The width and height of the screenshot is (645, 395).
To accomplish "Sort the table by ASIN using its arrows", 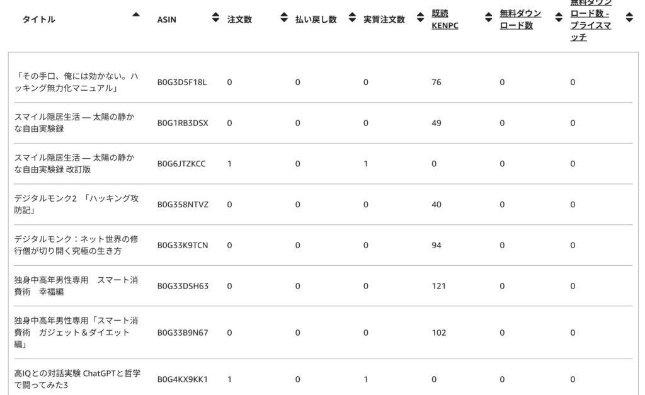I will (216, 19).
